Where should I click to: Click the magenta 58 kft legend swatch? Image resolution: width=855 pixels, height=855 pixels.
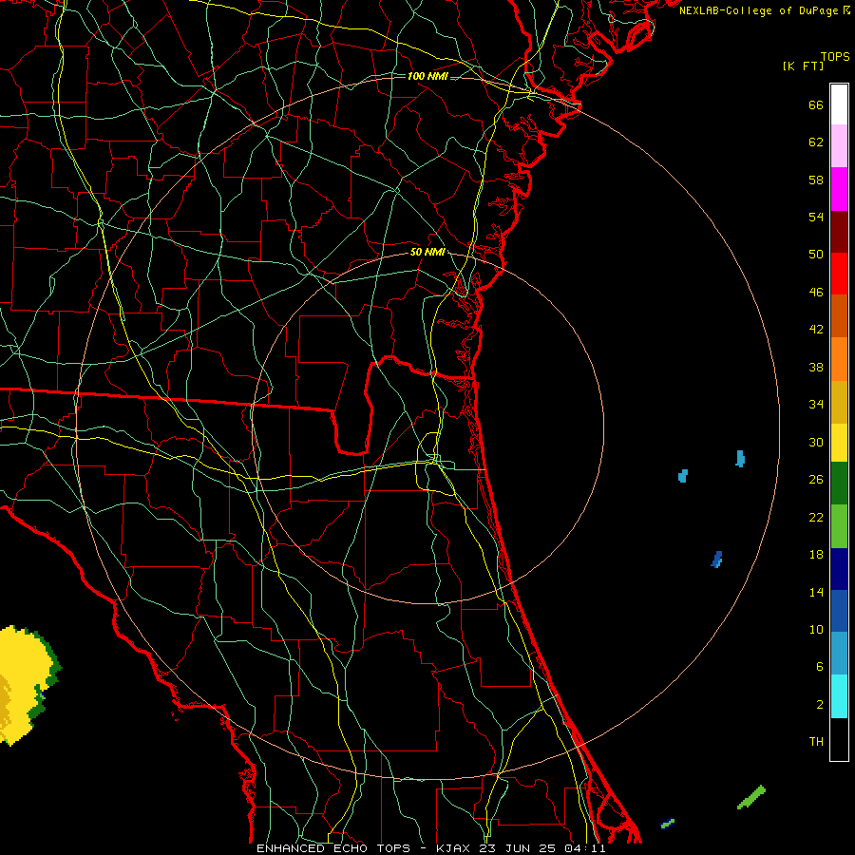839,189
